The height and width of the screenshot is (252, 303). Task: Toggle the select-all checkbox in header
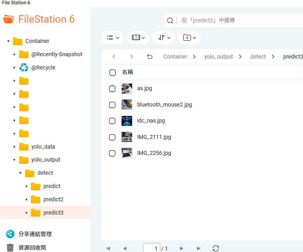pyautogui.click(x=113, y=73)
